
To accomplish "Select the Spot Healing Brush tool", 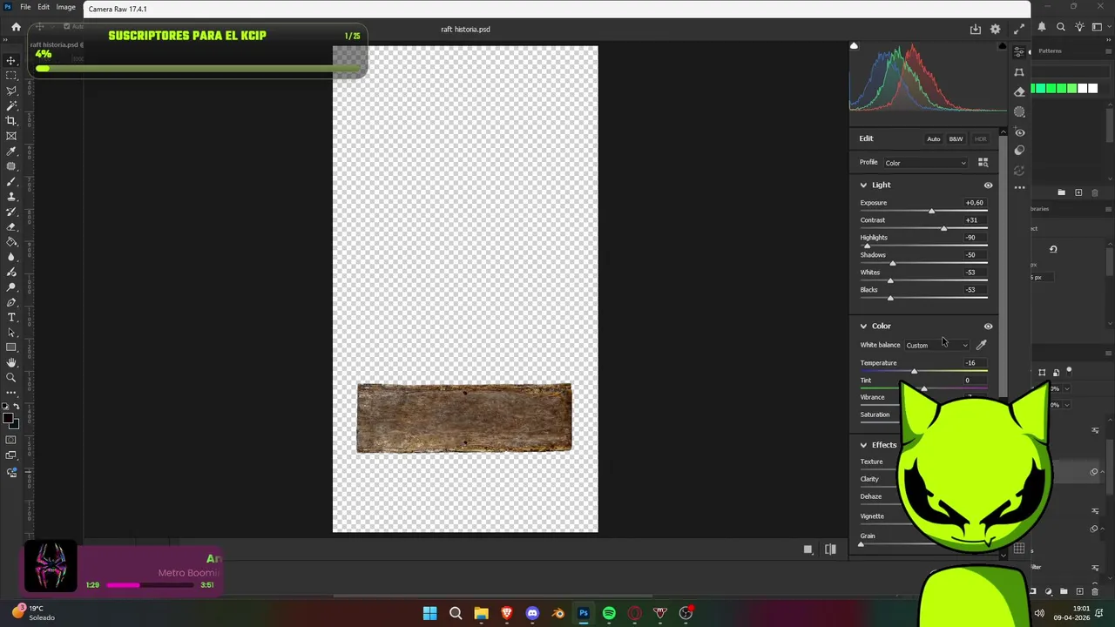I will pyautogui.click(x=11, y=166).
